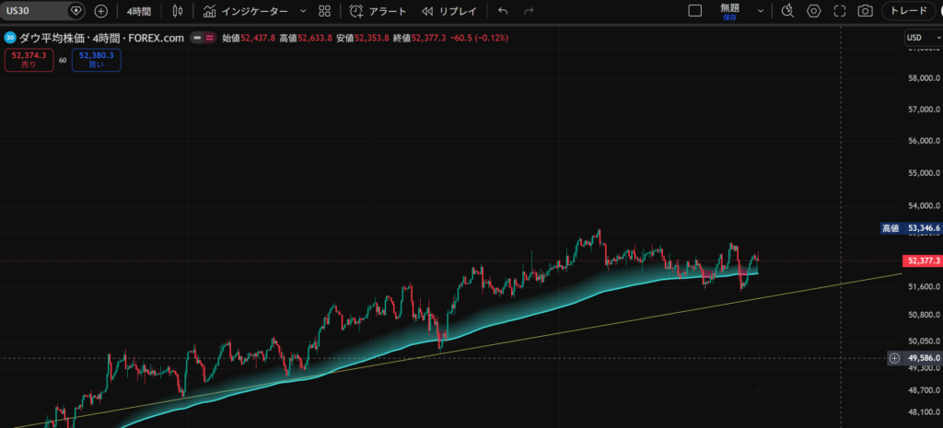943x428 pixels.
Task: Click the 56,000.0 price scale label
Action: coord(924,141)
